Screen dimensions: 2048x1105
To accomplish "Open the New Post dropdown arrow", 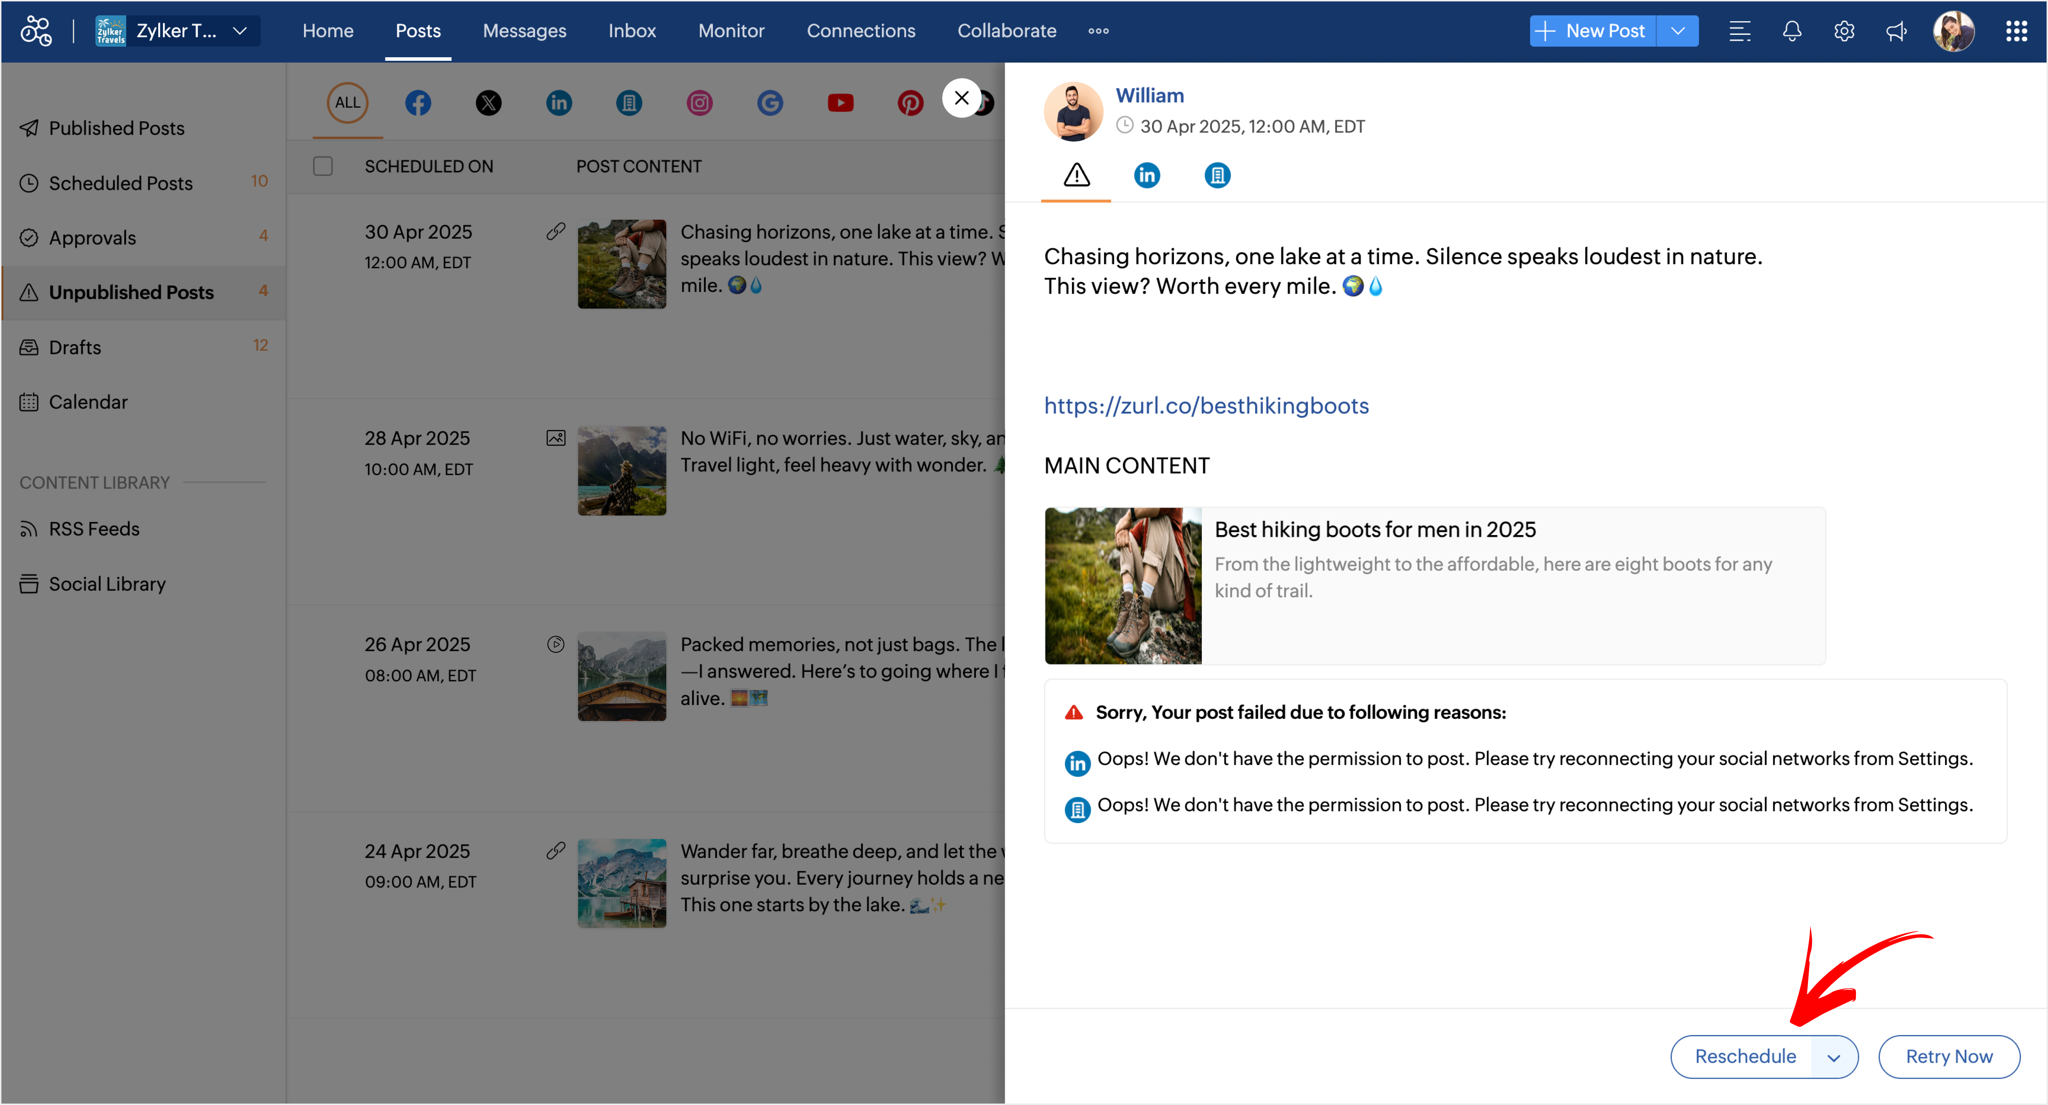I will pos(1678,31).
